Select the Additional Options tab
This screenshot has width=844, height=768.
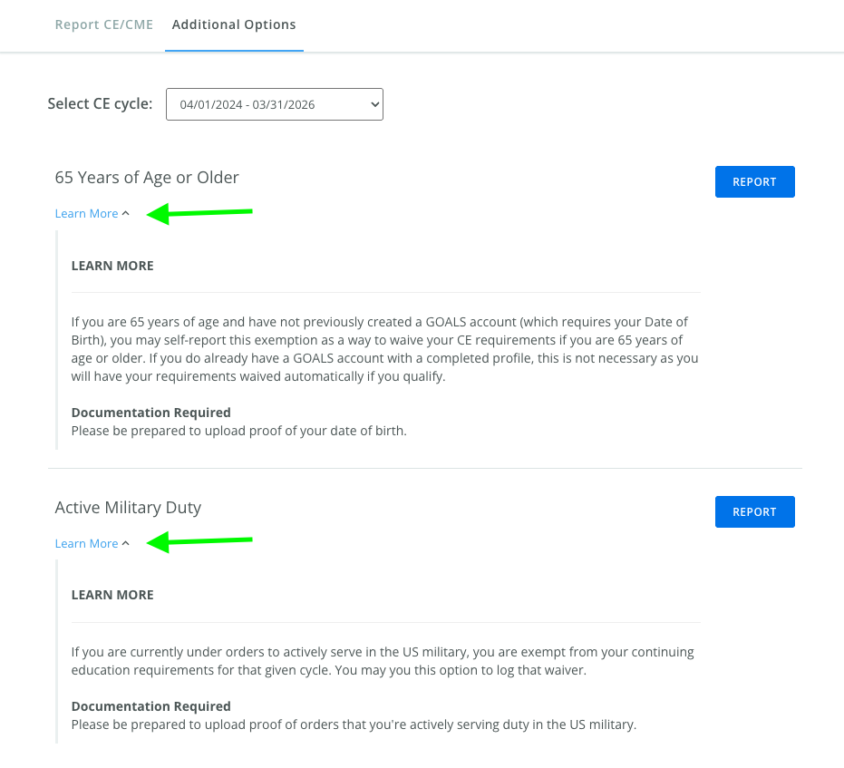(234, 24)
